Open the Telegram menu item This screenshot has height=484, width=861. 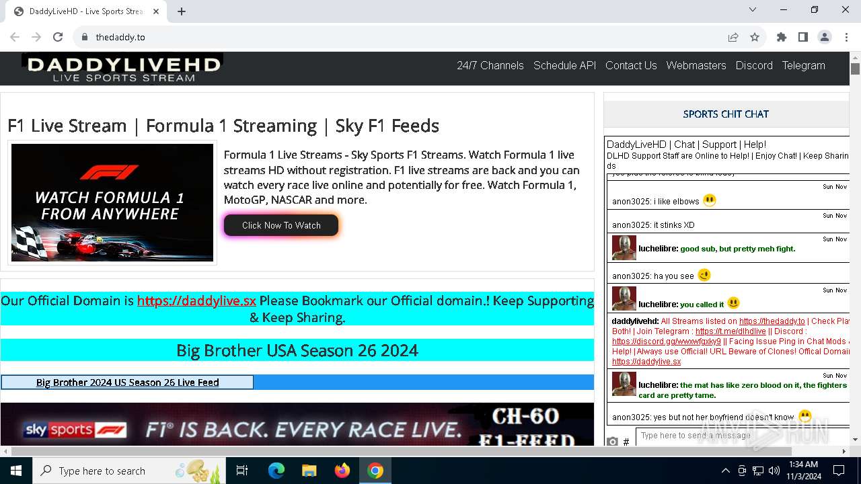click(x=803, y=65)
